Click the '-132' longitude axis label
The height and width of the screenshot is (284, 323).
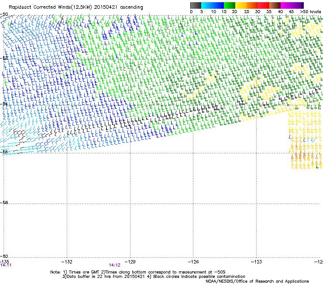tap(67, 262)
